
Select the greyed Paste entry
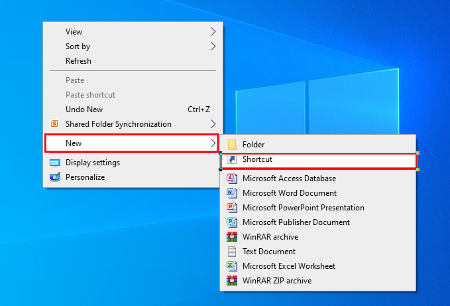point(133,80)
